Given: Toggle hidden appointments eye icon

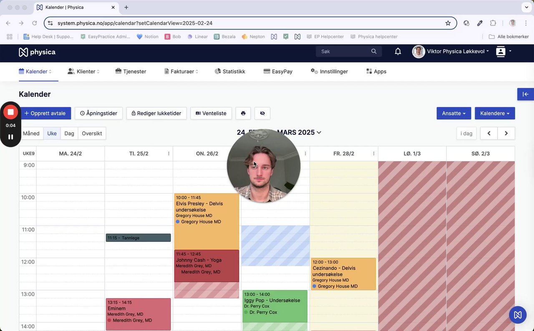Looking at the screenshot, I should pyautogui.click(x=262, y=113).
